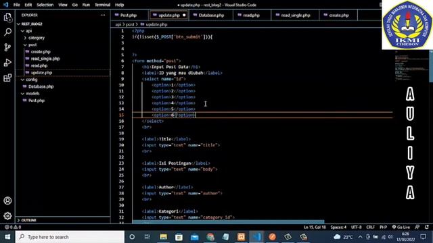Screen dimensions: 433x243
Task: Open Post.php under models folder
Action: (36, 101)
